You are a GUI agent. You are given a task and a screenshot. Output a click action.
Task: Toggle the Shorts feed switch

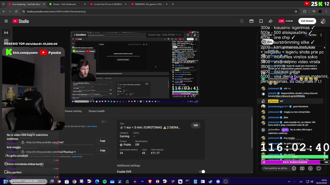pyautogui.click(x=104, y=122)
